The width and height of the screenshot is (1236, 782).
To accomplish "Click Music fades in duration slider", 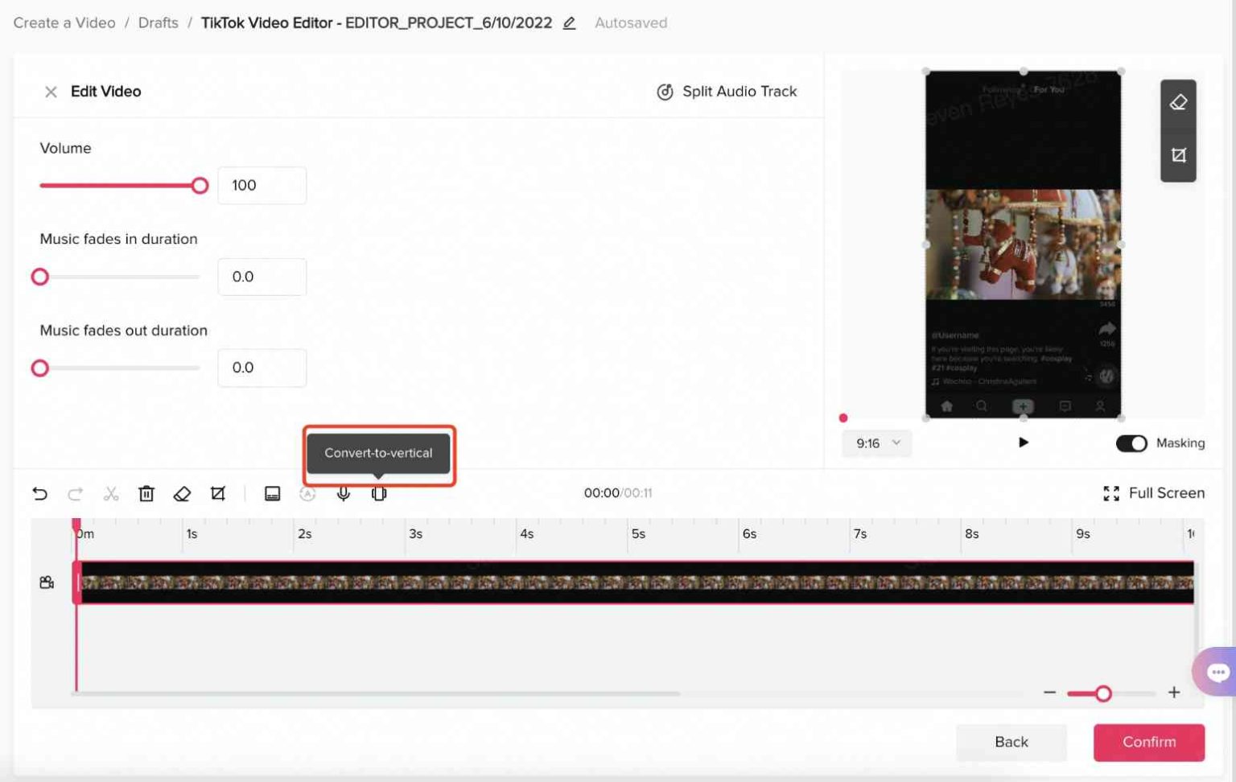I will tap(119, 277).
